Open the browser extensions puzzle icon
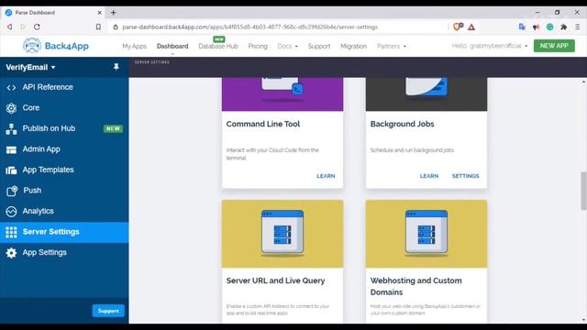The image size is (587, 330). click(563, 27)
